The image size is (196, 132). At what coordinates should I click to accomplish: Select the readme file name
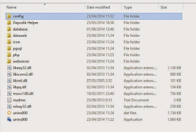pyautogui.click(x=19, y=100)
